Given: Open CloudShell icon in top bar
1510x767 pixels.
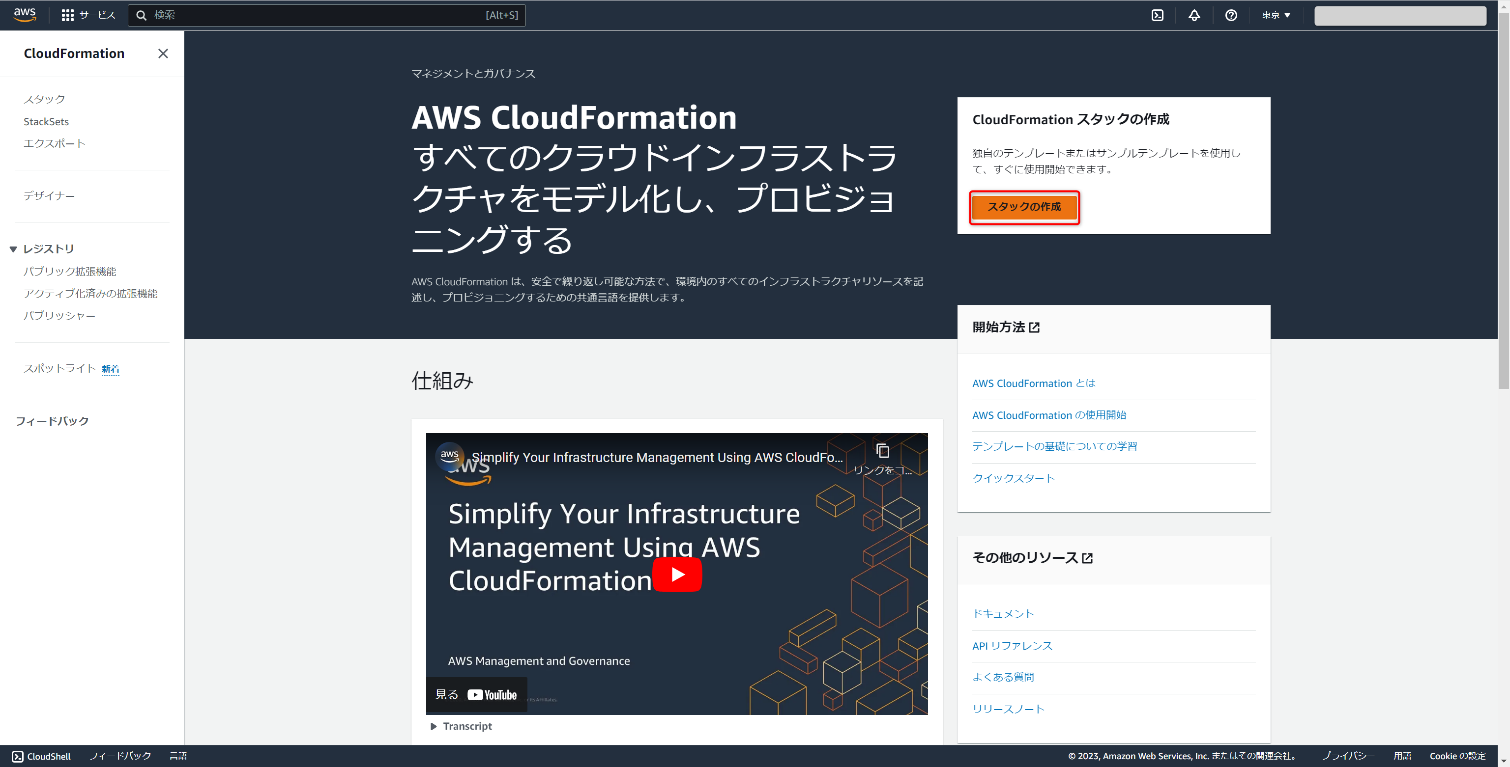Looking at the screenshot, I should (x=1157, y=15).
